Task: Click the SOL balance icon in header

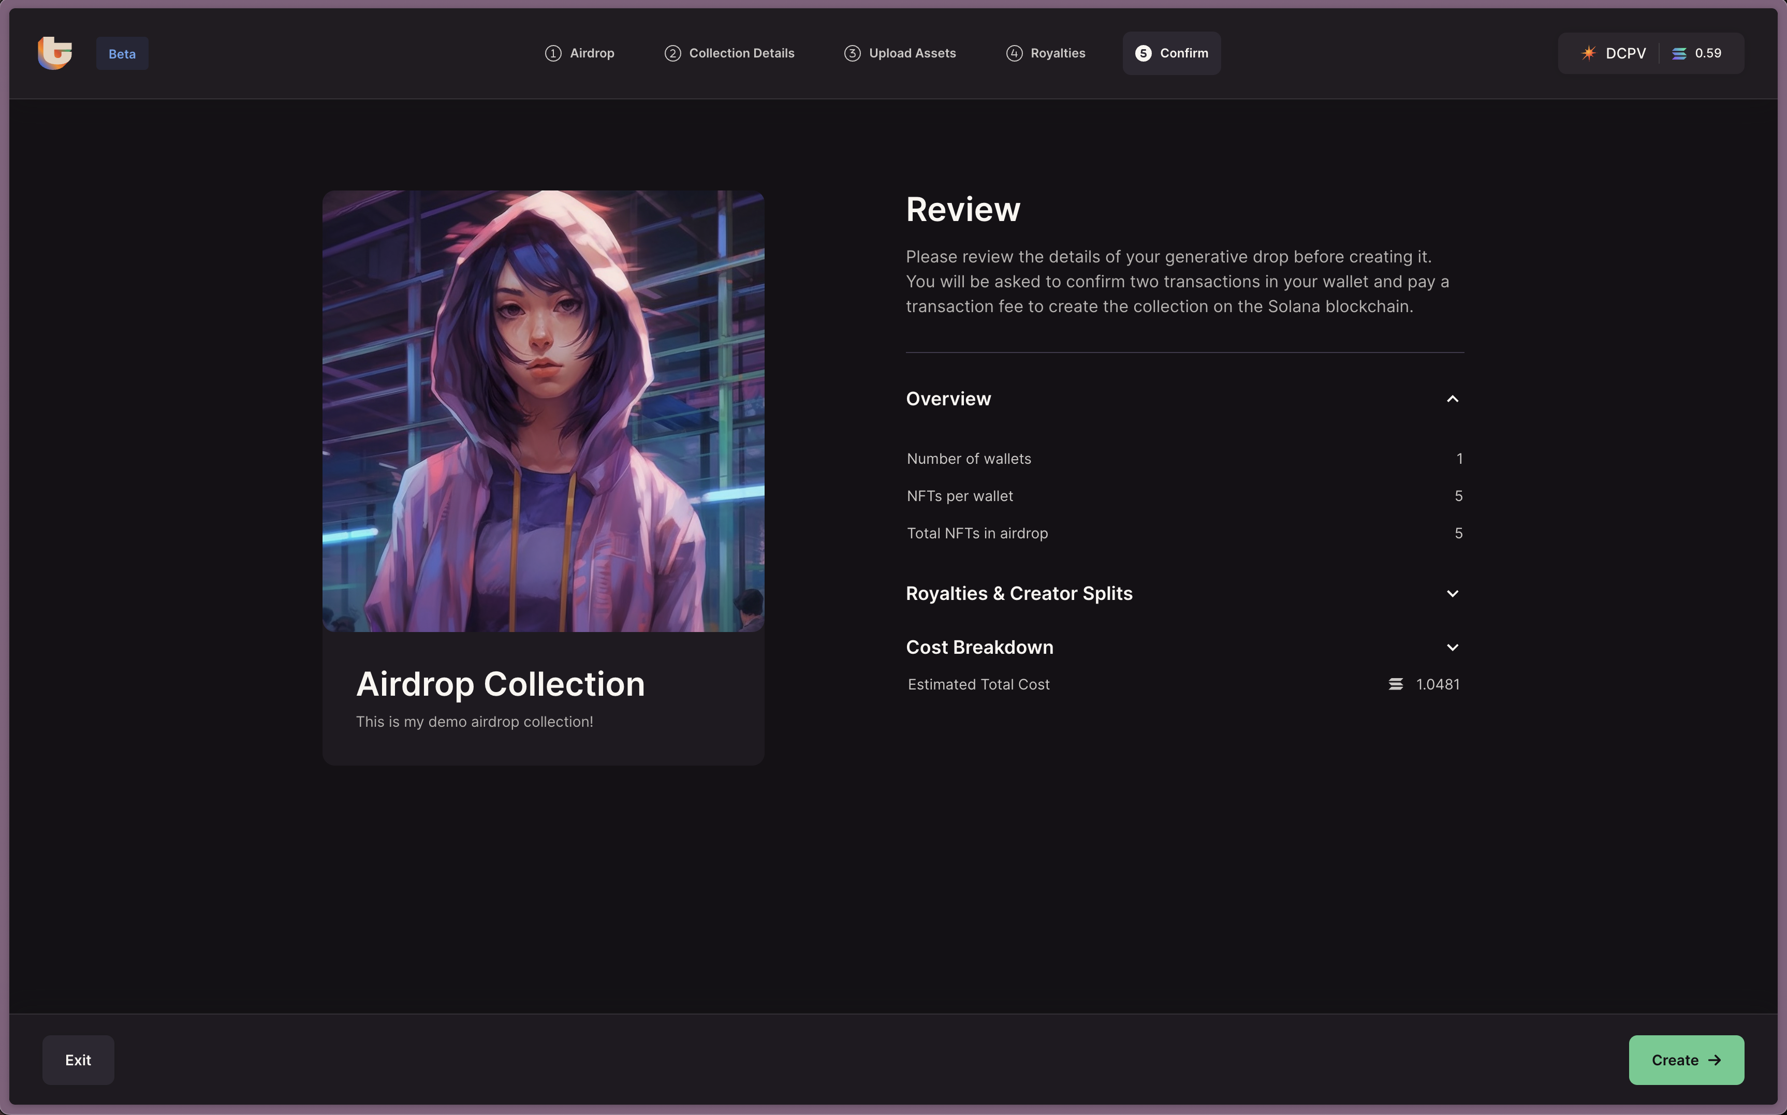Action: [x=1679, y=53]
